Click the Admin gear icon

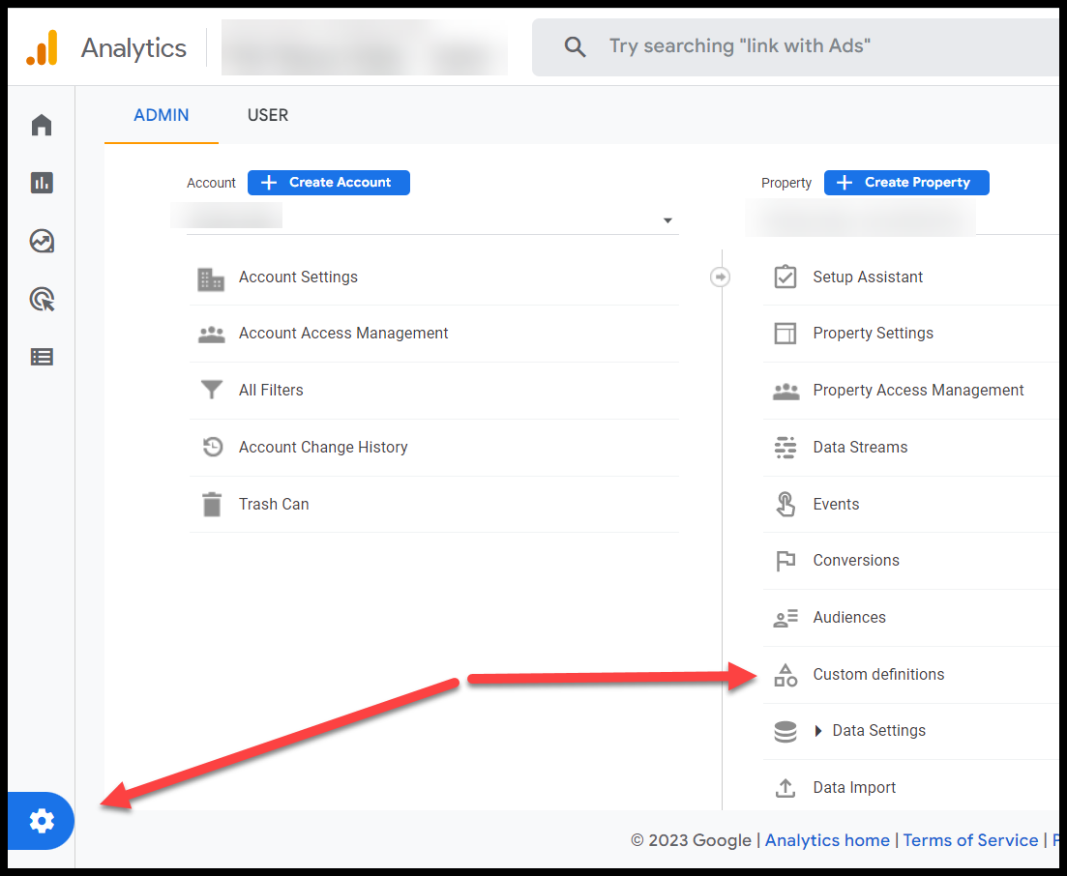click(42, 821)
